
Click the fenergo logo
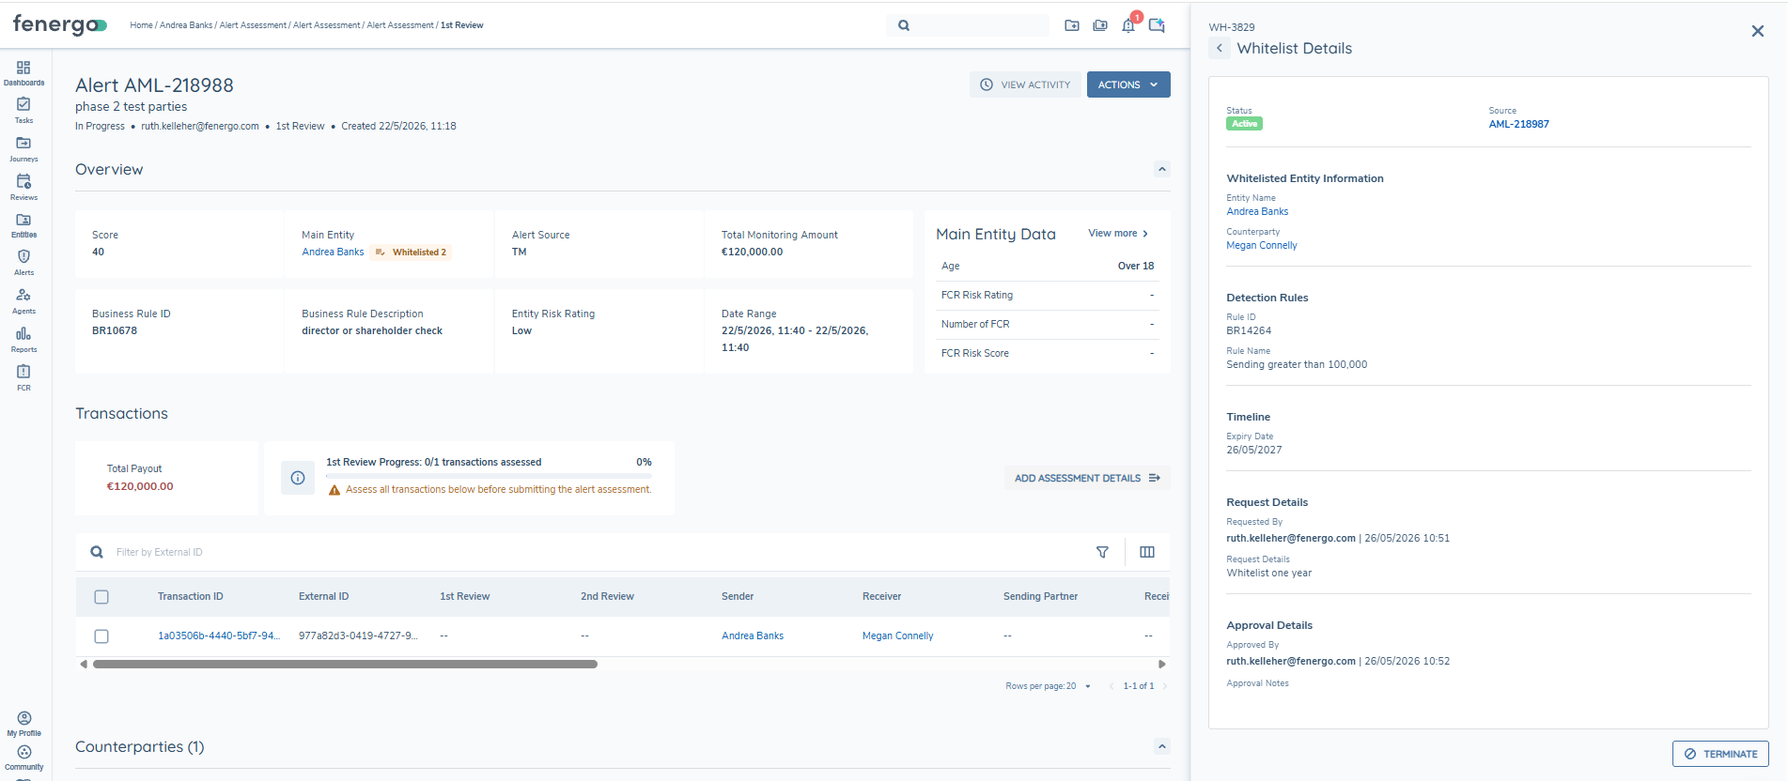coord(59,25)
